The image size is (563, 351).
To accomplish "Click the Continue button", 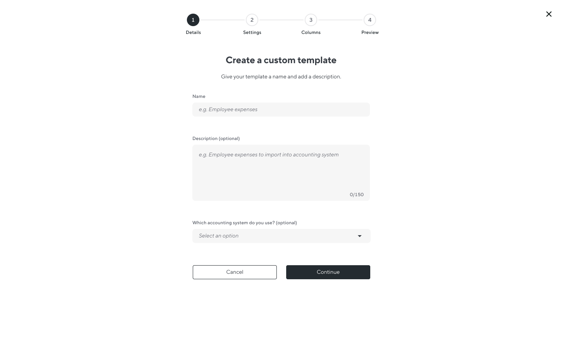I will [x=328, y=272].
